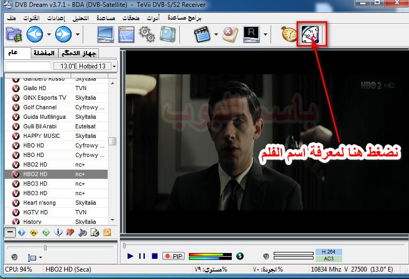The width and height of the screenshot is (409, 279).
Task: Select the GINX Esports TV channel
Action: pyautogui.click(x=56, y=98)
